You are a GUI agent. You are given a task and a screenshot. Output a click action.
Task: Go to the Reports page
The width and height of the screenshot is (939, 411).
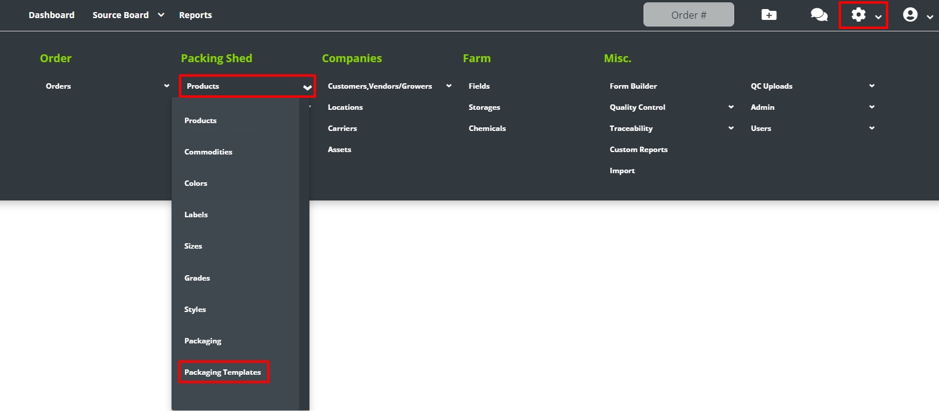(x=195, y=15)
